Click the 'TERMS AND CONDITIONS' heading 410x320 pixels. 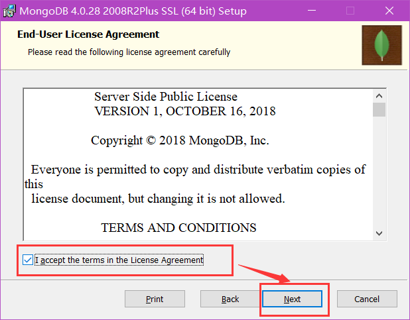(x=178, y=227)
